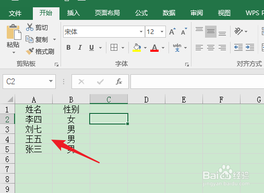This screenshot has height=193, width=264.
Task: Click the formula bar confirm checkmark
Action: pyautogui.click(x=100, y=82)
